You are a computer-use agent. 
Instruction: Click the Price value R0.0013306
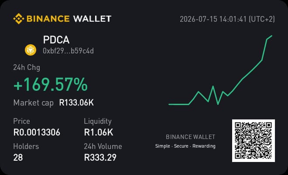pyautogui.click(x=37, y=132)
